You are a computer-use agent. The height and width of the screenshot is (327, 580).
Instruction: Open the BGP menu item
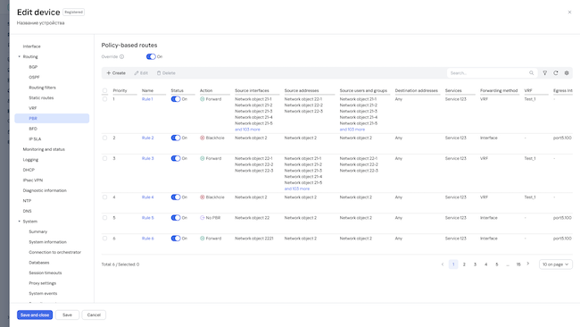pos(33,67)
